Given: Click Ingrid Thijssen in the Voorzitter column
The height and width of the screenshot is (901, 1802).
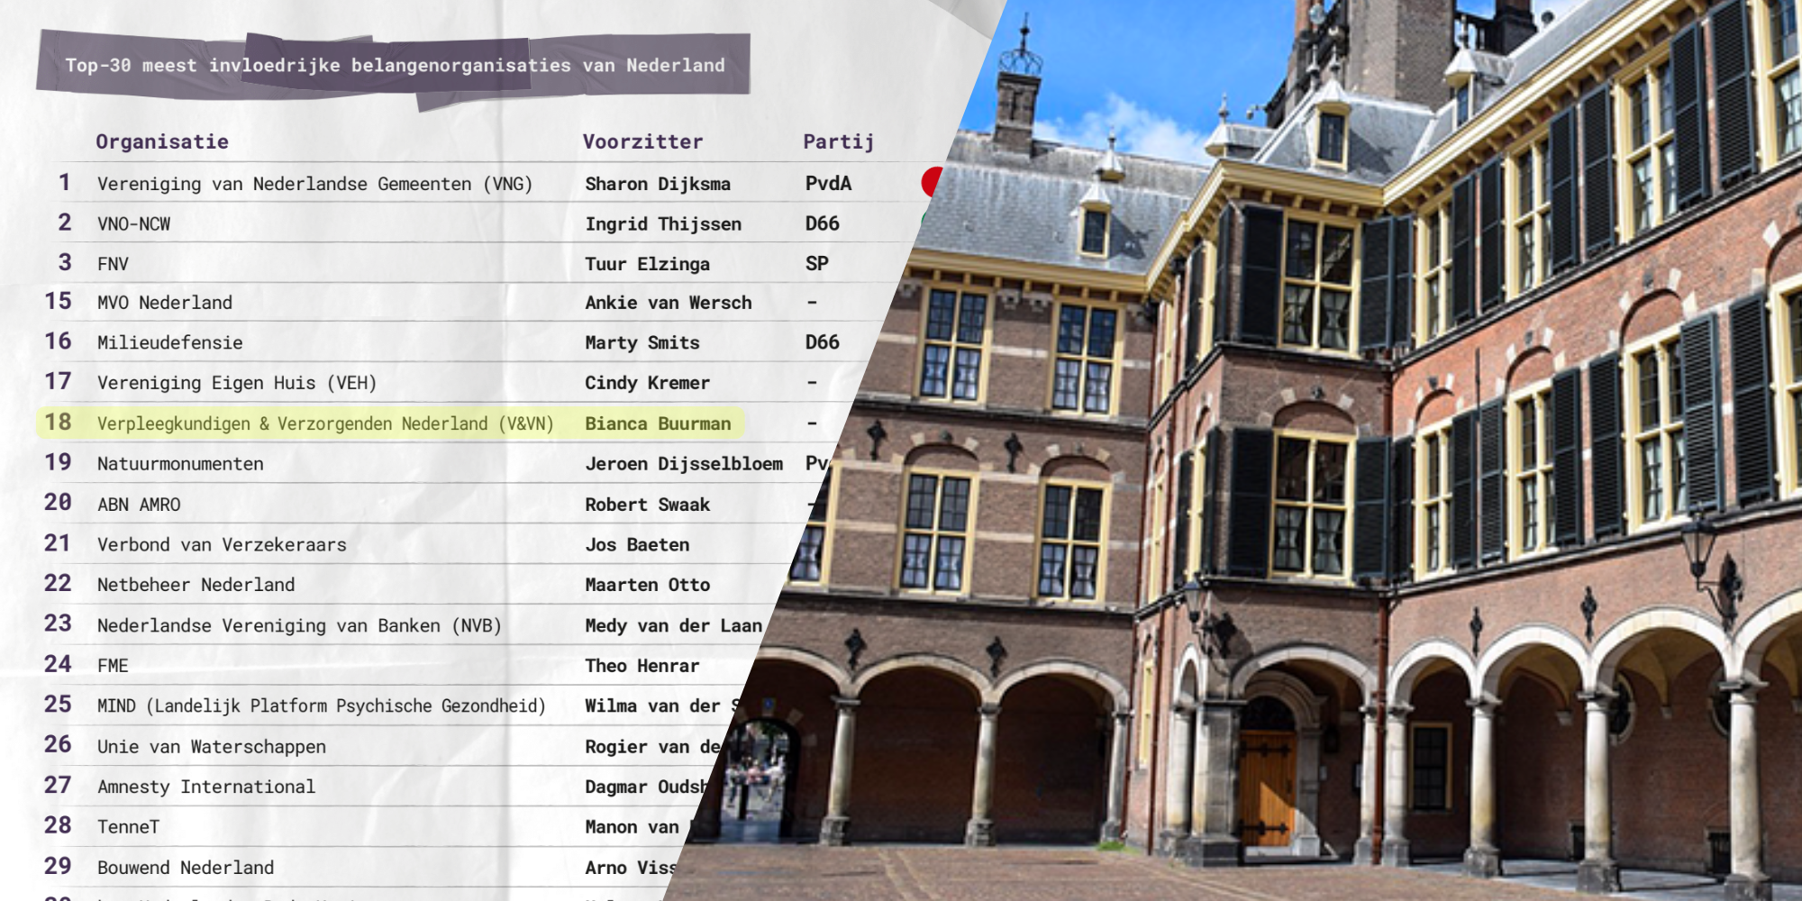Looking at the screenshot, I should [663, 223].
